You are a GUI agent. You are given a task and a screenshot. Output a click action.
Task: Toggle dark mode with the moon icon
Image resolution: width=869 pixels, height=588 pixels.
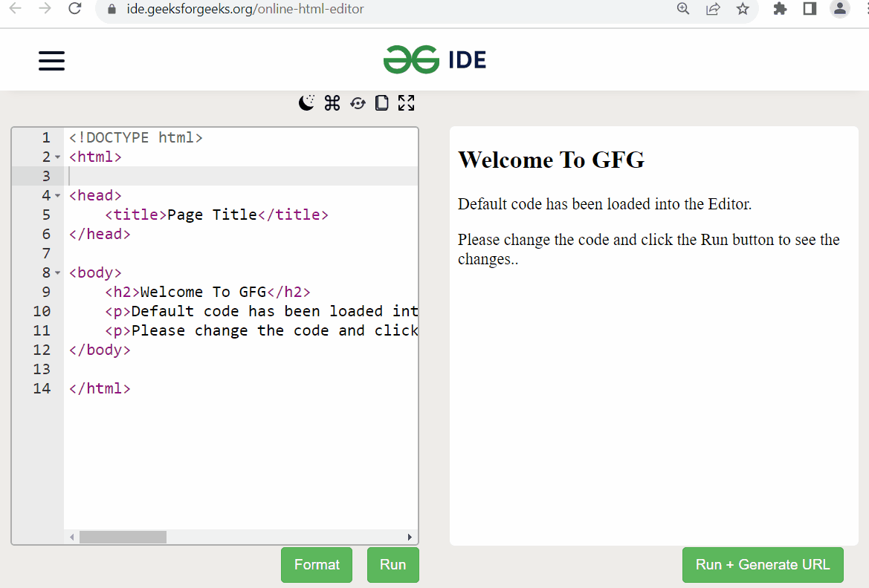[x=306, y=102]
